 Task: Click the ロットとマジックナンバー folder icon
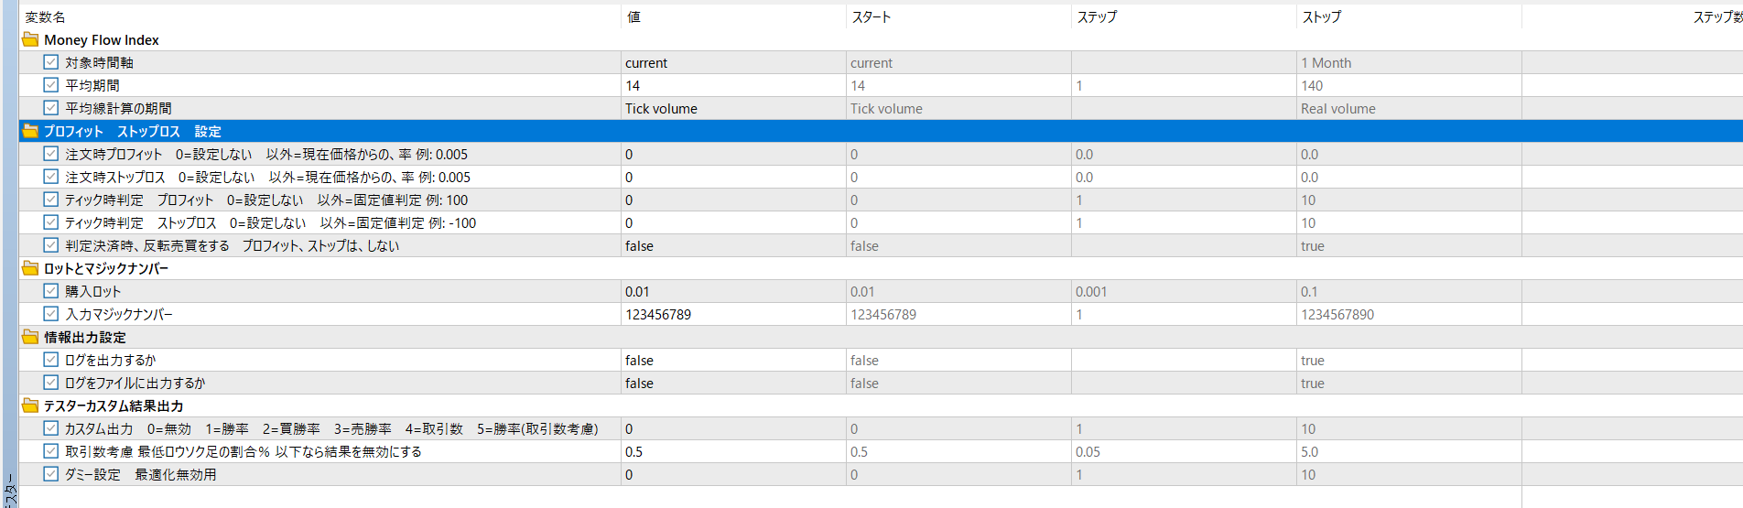coord(30,268)
